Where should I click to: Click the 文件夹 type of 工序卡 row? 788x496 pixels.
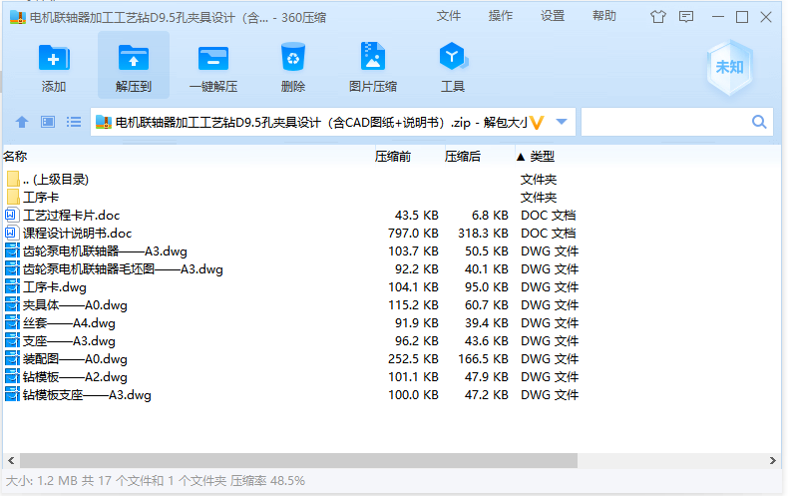pyautogui.click(x=539, y=198)
